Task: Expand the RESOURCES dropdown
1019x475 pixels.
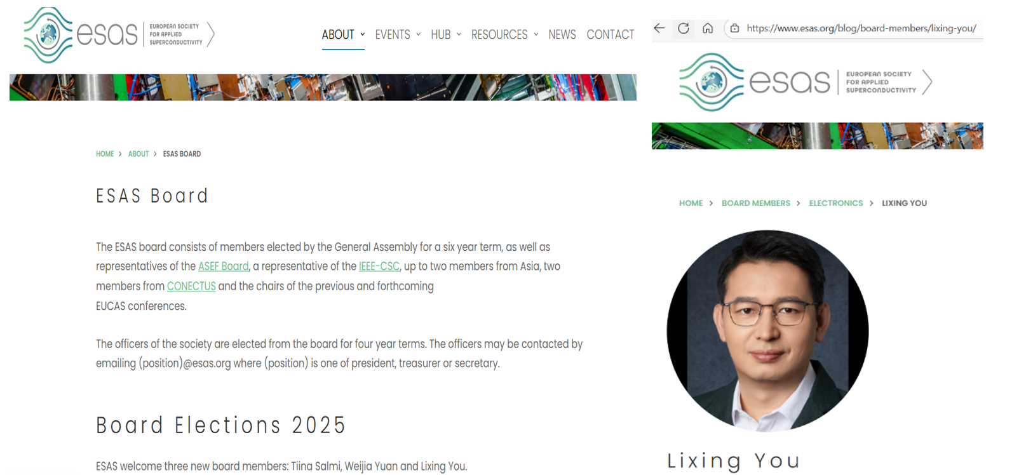Action: [x=505, y=34]
